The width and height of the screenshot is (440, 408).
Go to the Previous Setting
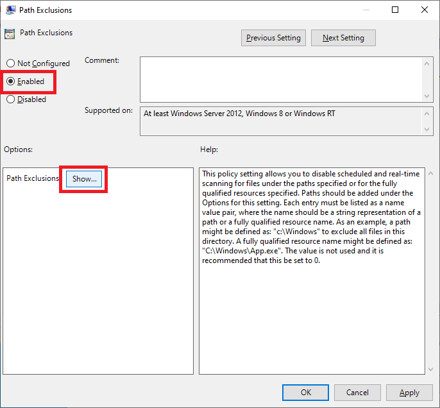(x=273, y=38)
